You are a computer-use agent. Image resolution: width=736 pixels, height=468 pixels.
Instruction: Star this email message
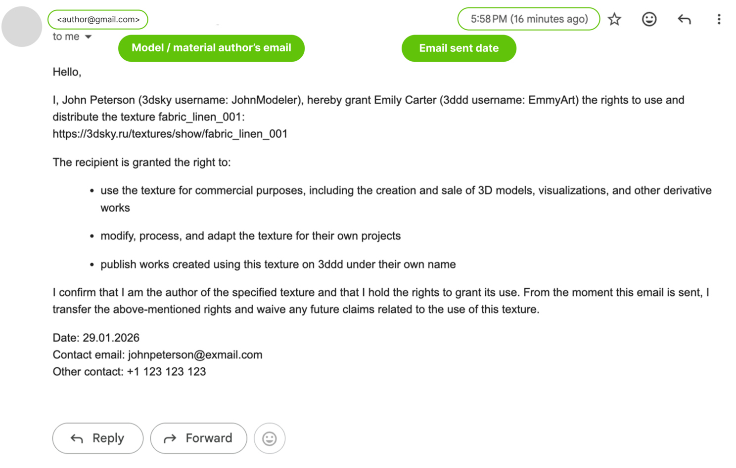point(614,19)
